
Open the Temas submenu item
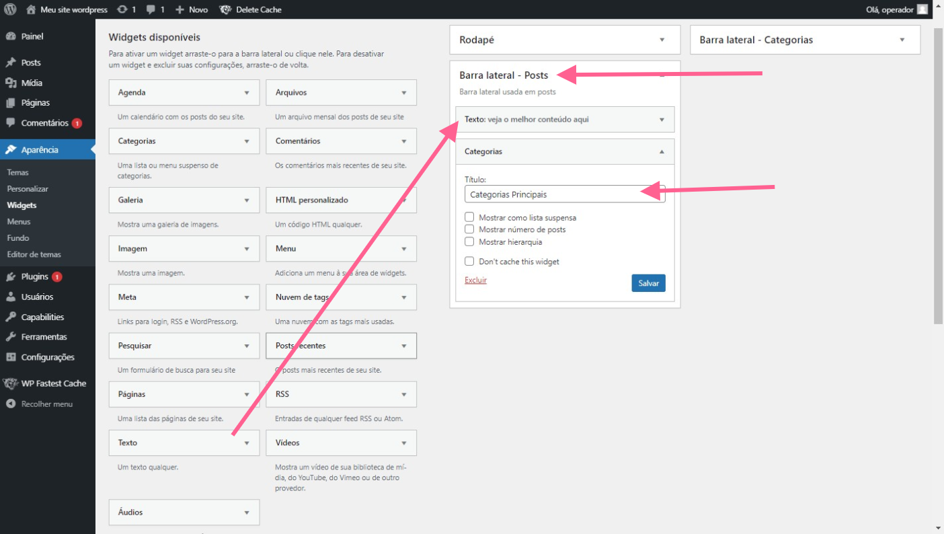(18, 173)
